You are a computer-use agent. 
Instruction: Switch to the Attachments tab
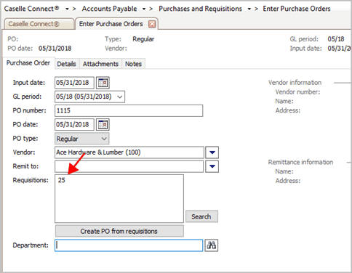coord(100,64)
